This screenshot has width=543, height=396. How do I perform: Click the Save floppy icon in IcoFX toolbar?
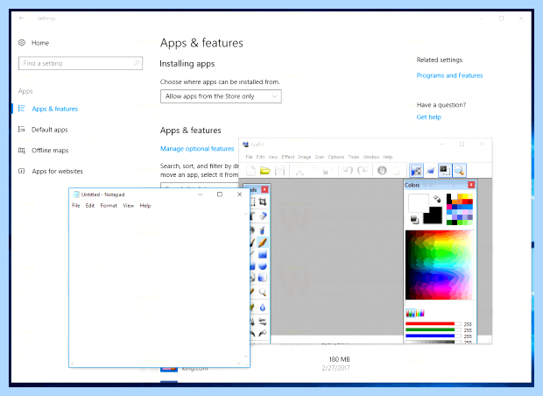(x=279, y=171)
